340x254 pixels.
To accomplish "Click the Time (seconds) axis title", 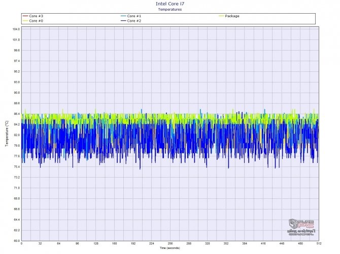I will pyautogui.click(x=170, y=248).
